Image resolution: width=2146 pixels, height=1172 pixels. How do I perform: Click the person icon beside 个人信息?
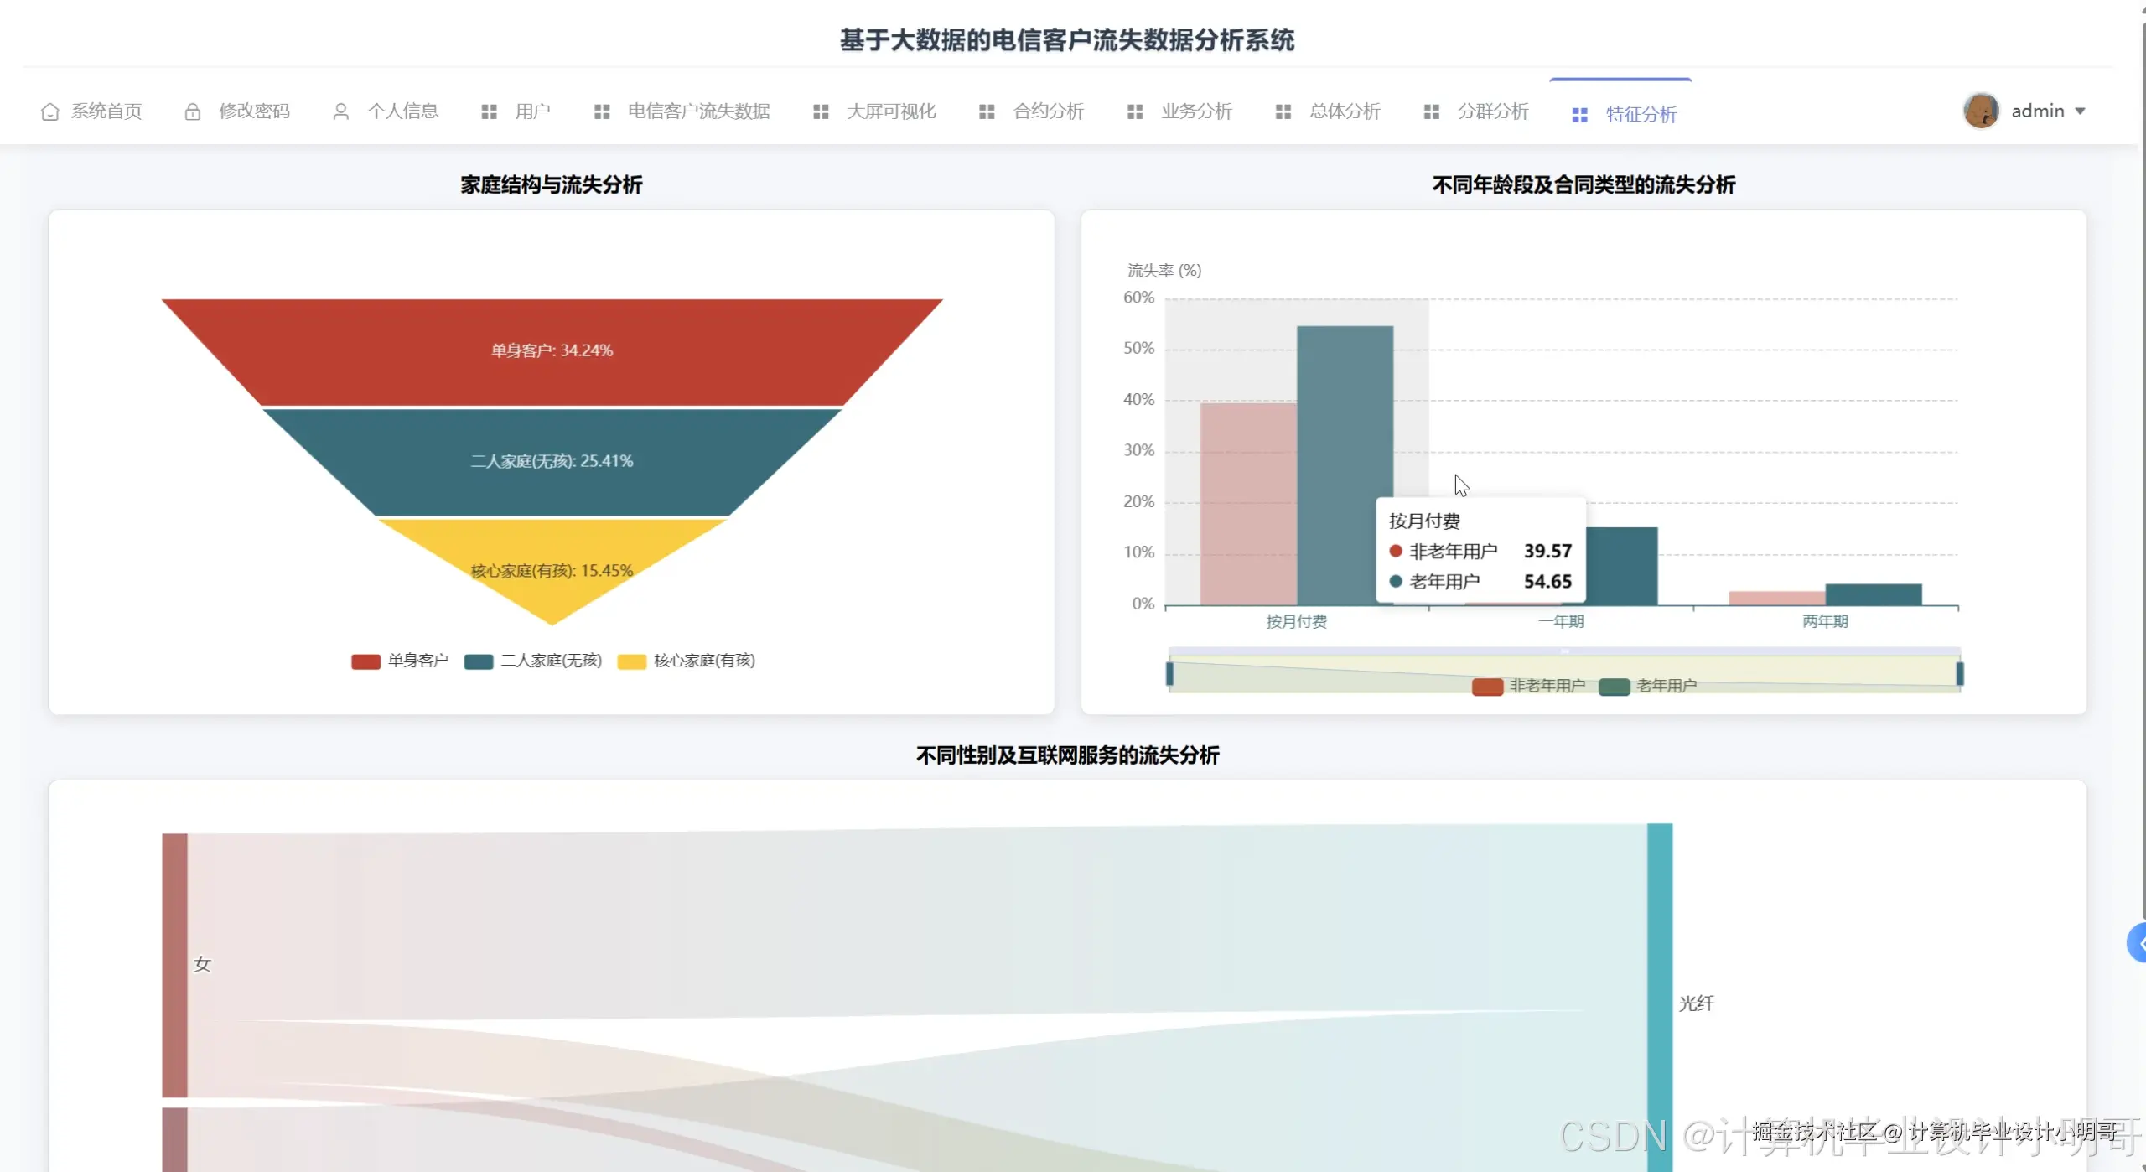coord(340,111)
